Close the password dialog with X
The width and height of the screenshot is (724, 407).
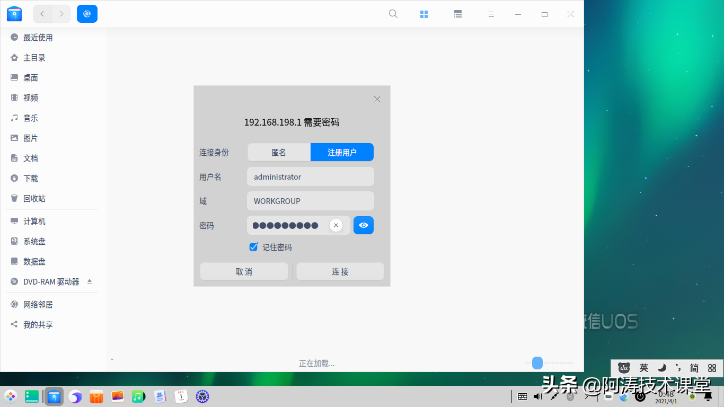pos(377,99)
